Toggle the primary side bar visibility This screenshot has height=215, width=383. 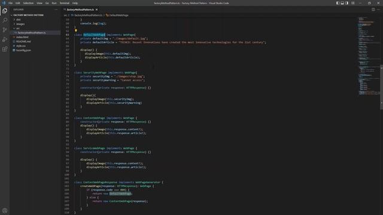(338, 3)
